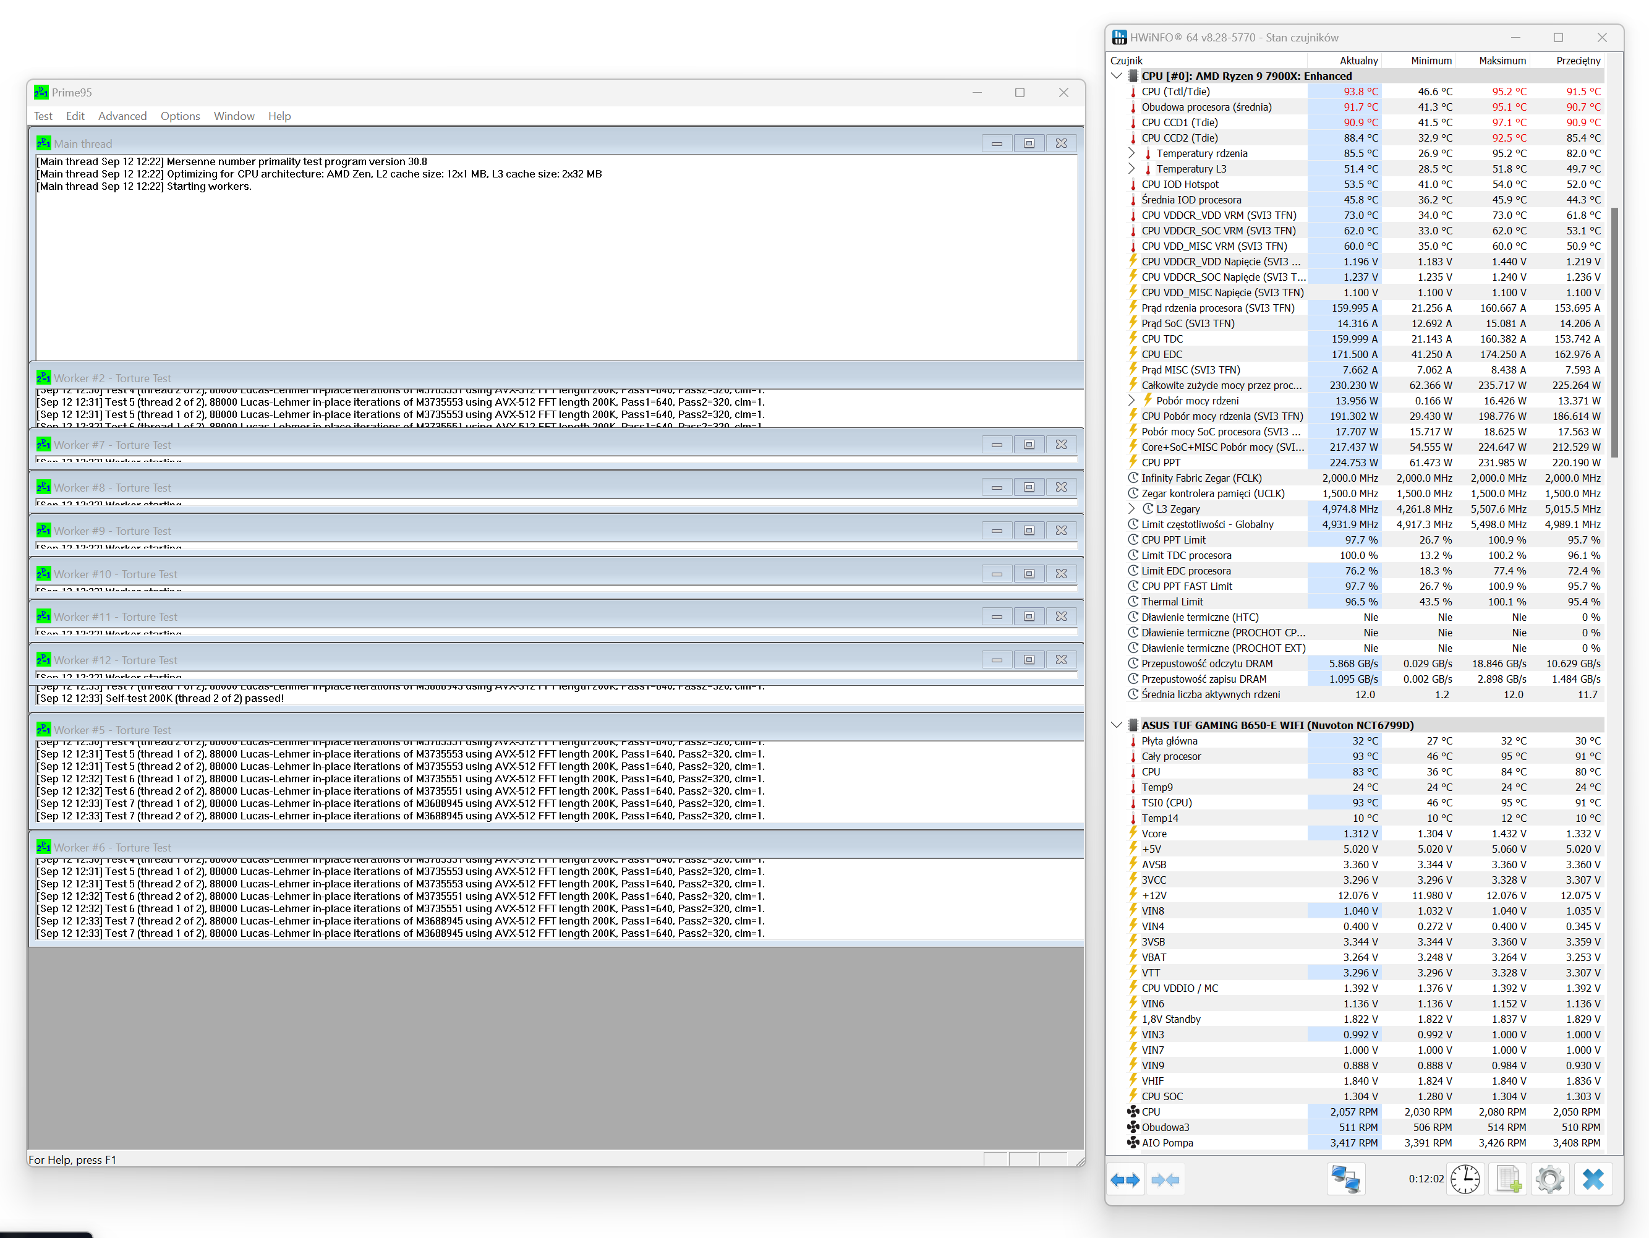Open the Advanced menu in Prime95
The height and width of the screenshot is (1238, 1649).
point(122,116)
